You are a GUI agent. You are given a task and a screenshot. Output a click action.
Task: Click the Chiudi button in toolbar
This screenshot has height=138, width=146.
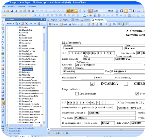click(x=111, y=11)
